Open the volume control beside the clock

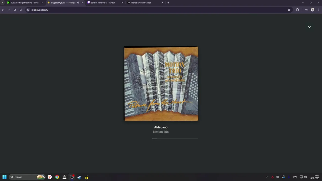click(305, 177)
